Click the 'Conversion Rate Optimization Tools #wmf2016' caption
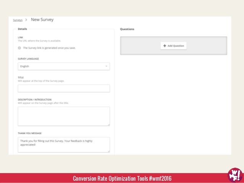 pyautogui.click(x=122, y=178)
